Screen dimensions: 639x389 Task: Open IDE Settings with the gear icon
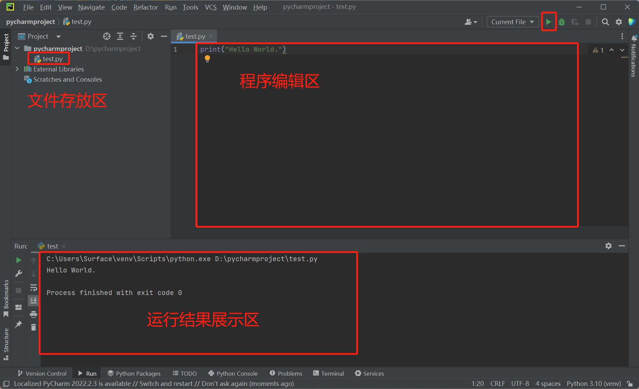618,22
